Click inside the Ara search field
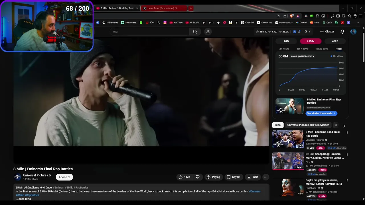The width and height of the screenshot is (365, 205). pos(150,32)
